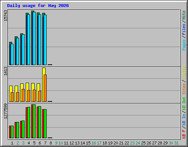Click the day 13 axis label

(x=77, y=143)
